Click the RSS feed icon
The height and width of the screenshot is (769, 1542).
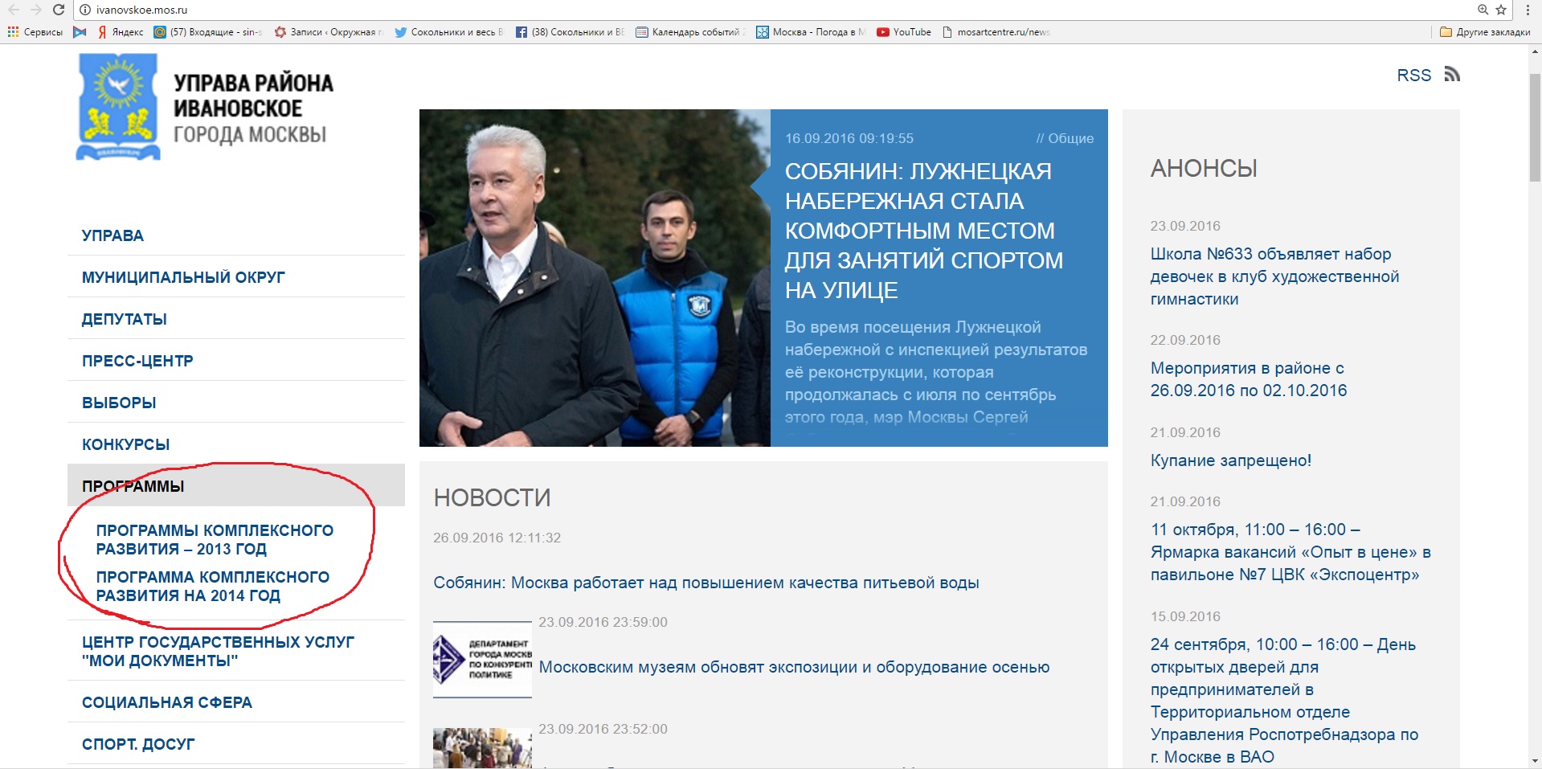(1452, 74)
